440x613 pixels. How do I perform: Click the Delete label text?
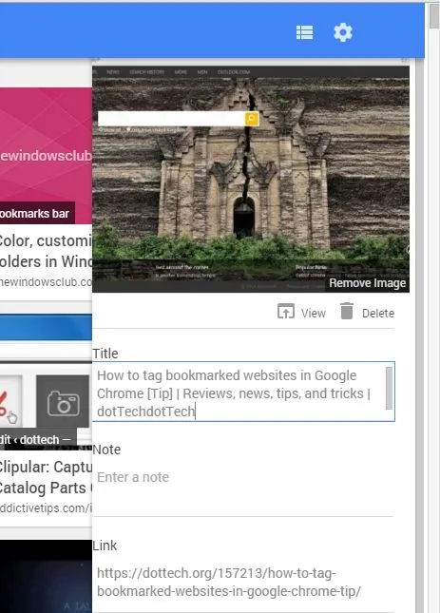pos(378,313)
